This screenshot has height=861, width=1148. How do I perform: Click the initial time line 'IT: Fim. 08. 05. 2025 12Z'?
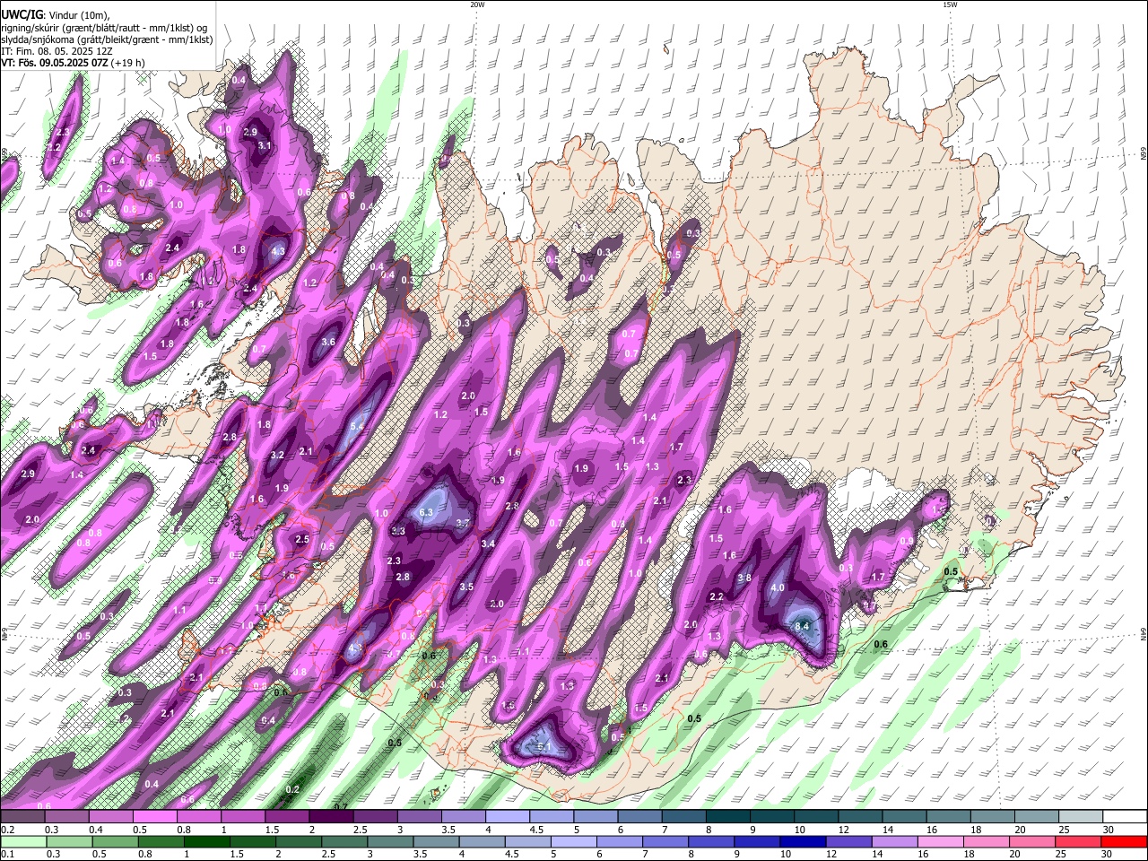[57, 51]
